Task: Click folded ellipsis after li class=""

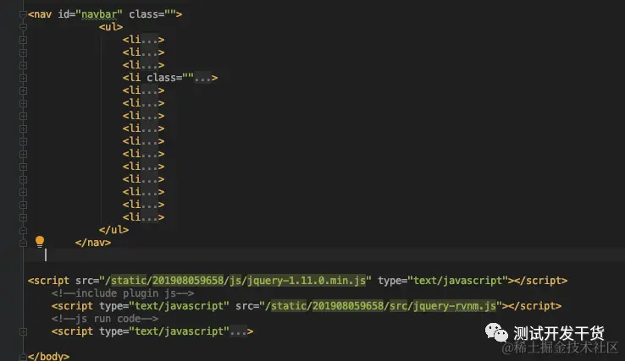Action: (202, 78)
